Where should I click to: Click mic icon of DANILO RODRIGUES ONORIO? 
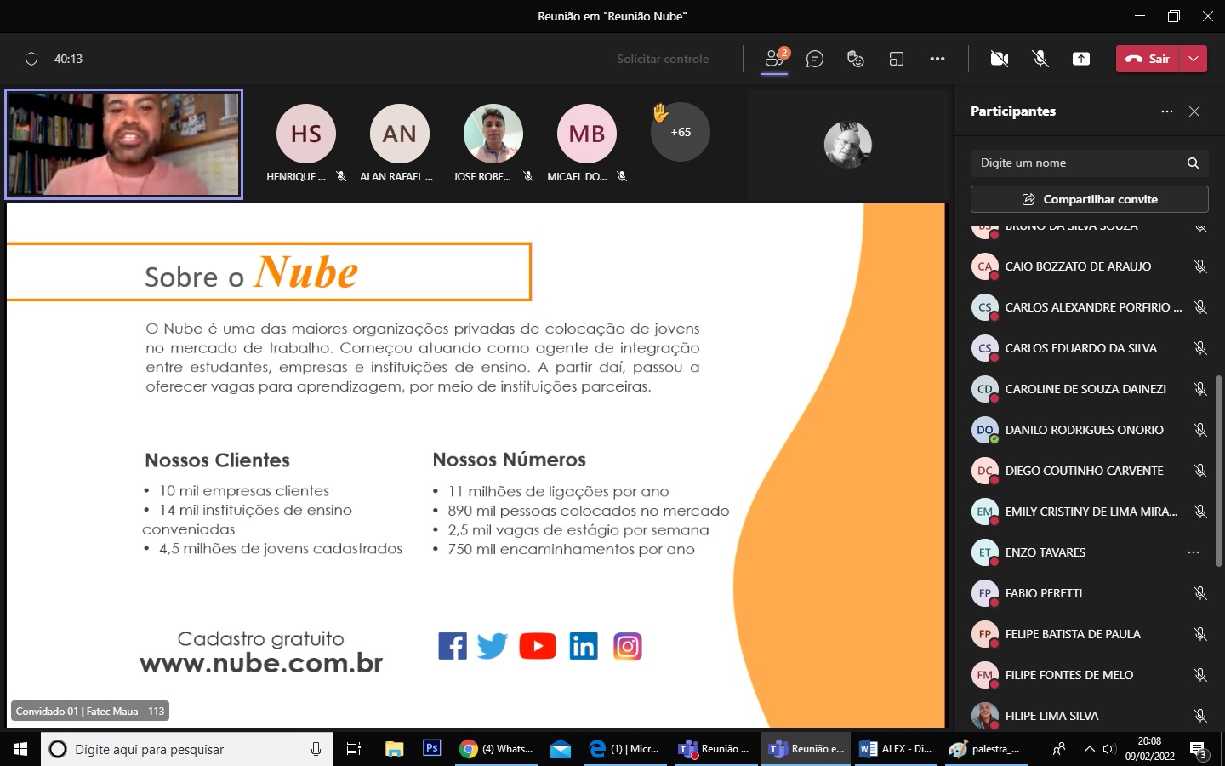1200,430
